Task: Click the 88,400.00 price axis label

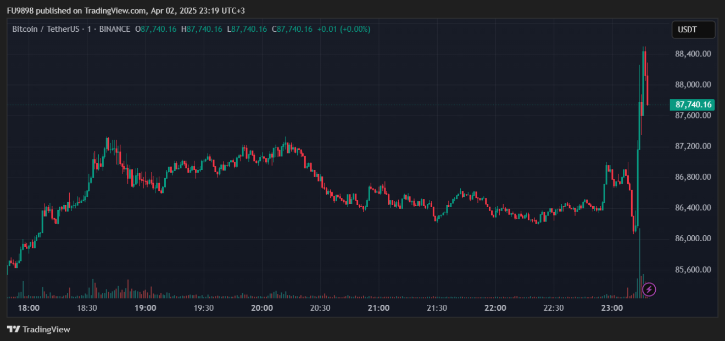Action: 693,54
